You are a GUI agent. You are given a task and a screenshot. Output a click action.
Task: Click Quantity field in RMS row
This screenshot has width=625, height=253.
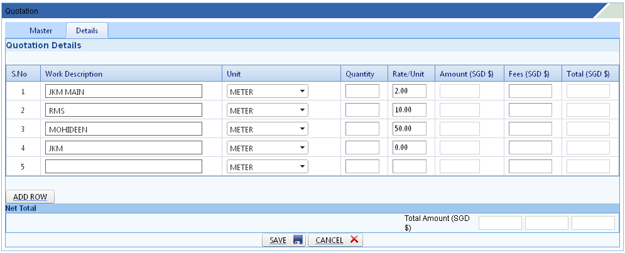[x=362, y=110]
